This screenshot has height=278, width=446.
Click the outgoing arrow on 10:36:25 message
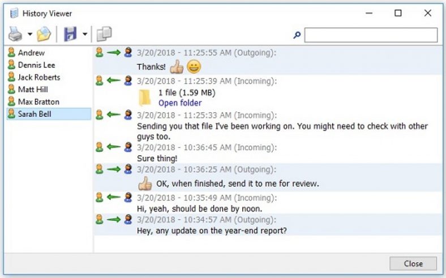click(x=114, y=169)
